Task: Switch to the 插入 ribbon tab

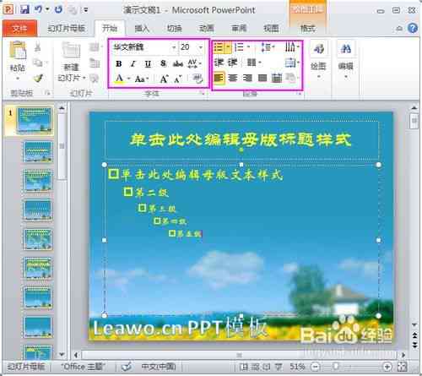Action: pos(142,28)
